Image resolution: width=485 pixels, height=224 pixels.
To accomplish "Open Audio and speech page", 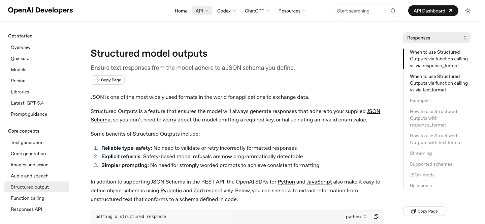I will (x=37, y=176).
